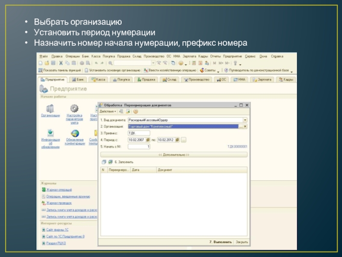Click the question mark help icon in dialog

click(136, 111)
